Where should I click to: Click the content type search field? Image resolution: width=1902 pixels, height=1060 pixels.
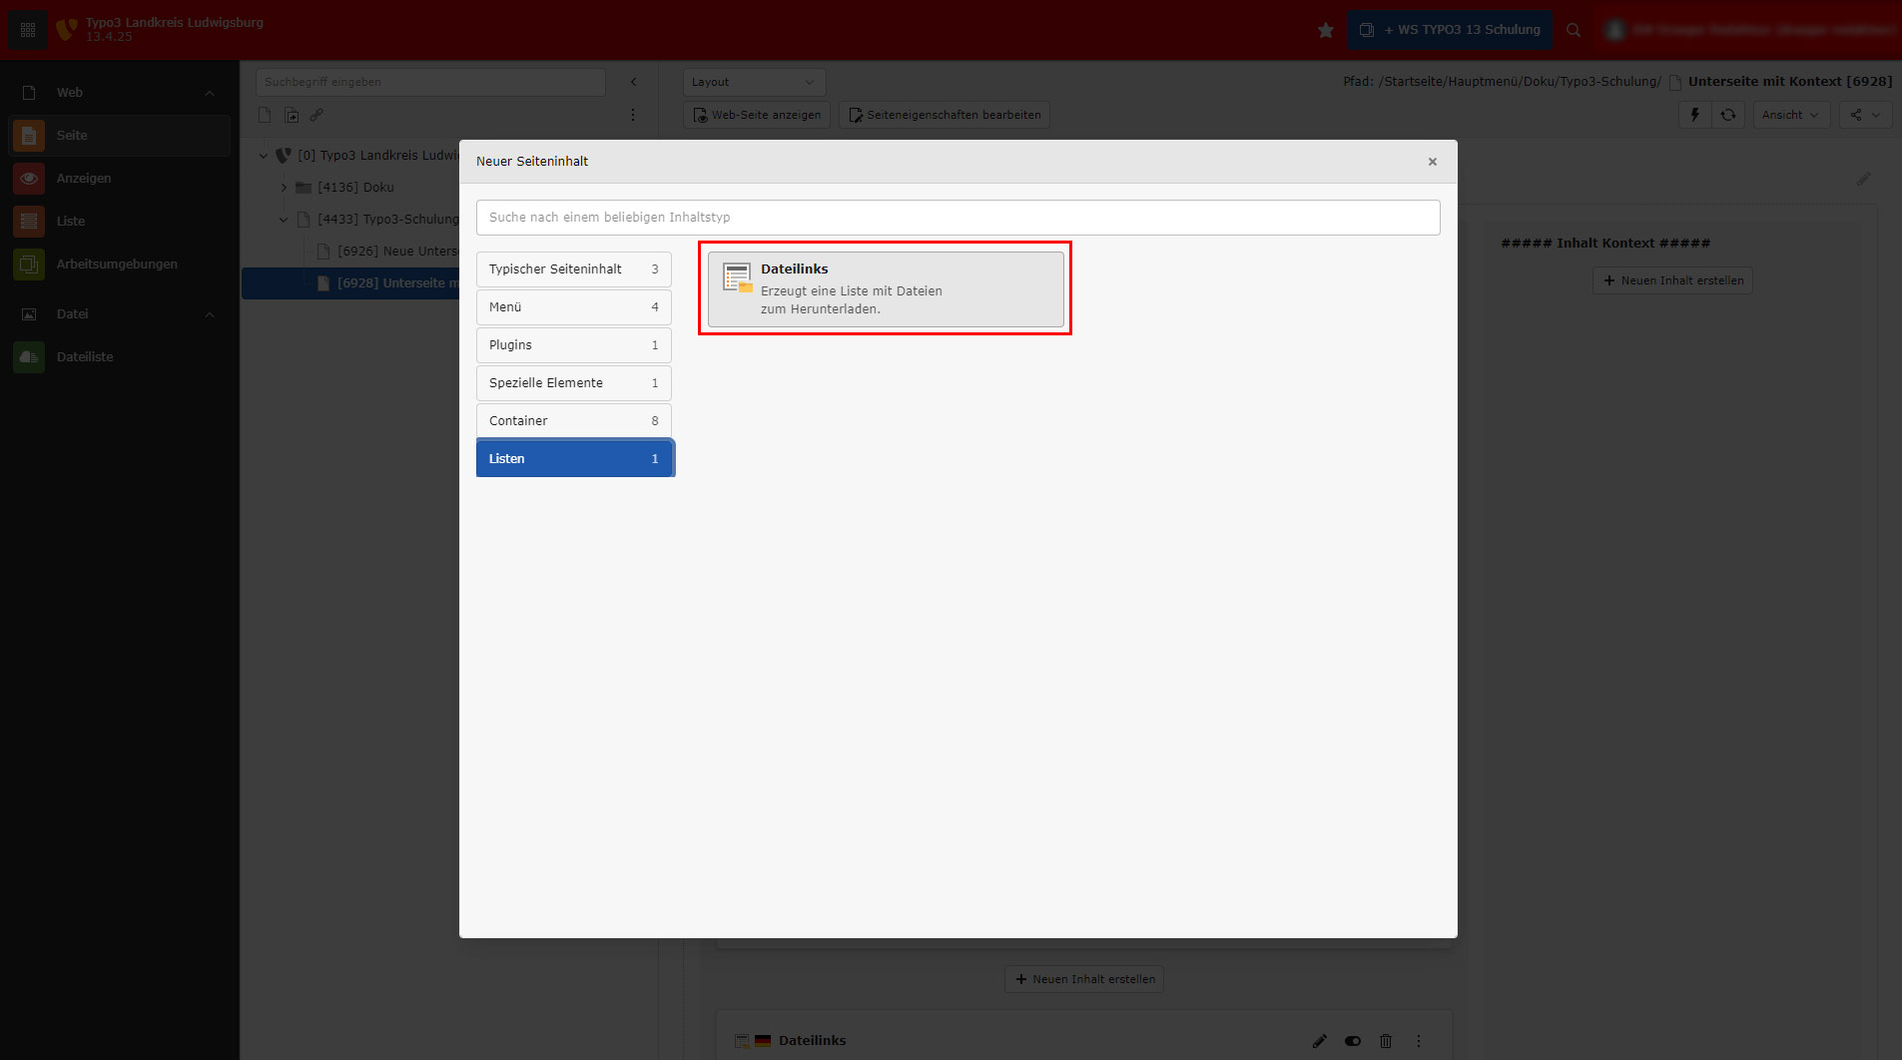point(957,218)
